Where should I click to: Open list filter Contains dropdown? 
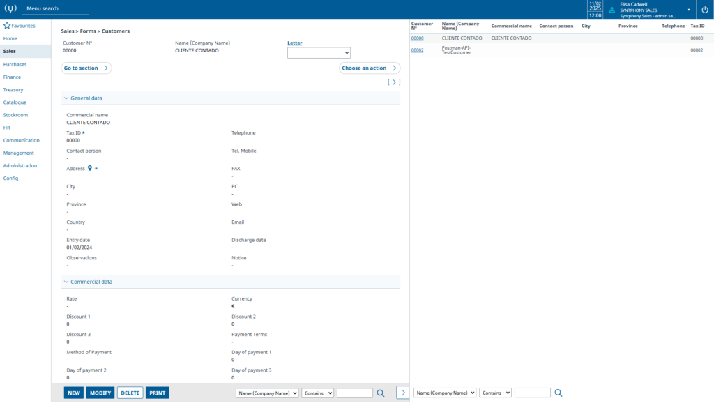pos(495,393)
